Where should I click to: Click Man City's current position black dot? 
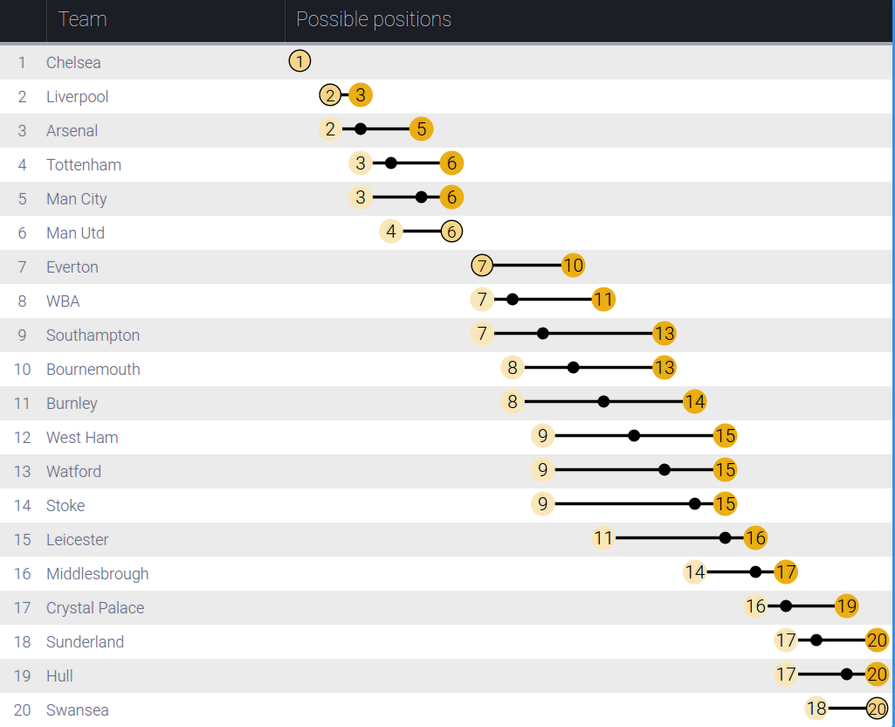tap(422, 197)
